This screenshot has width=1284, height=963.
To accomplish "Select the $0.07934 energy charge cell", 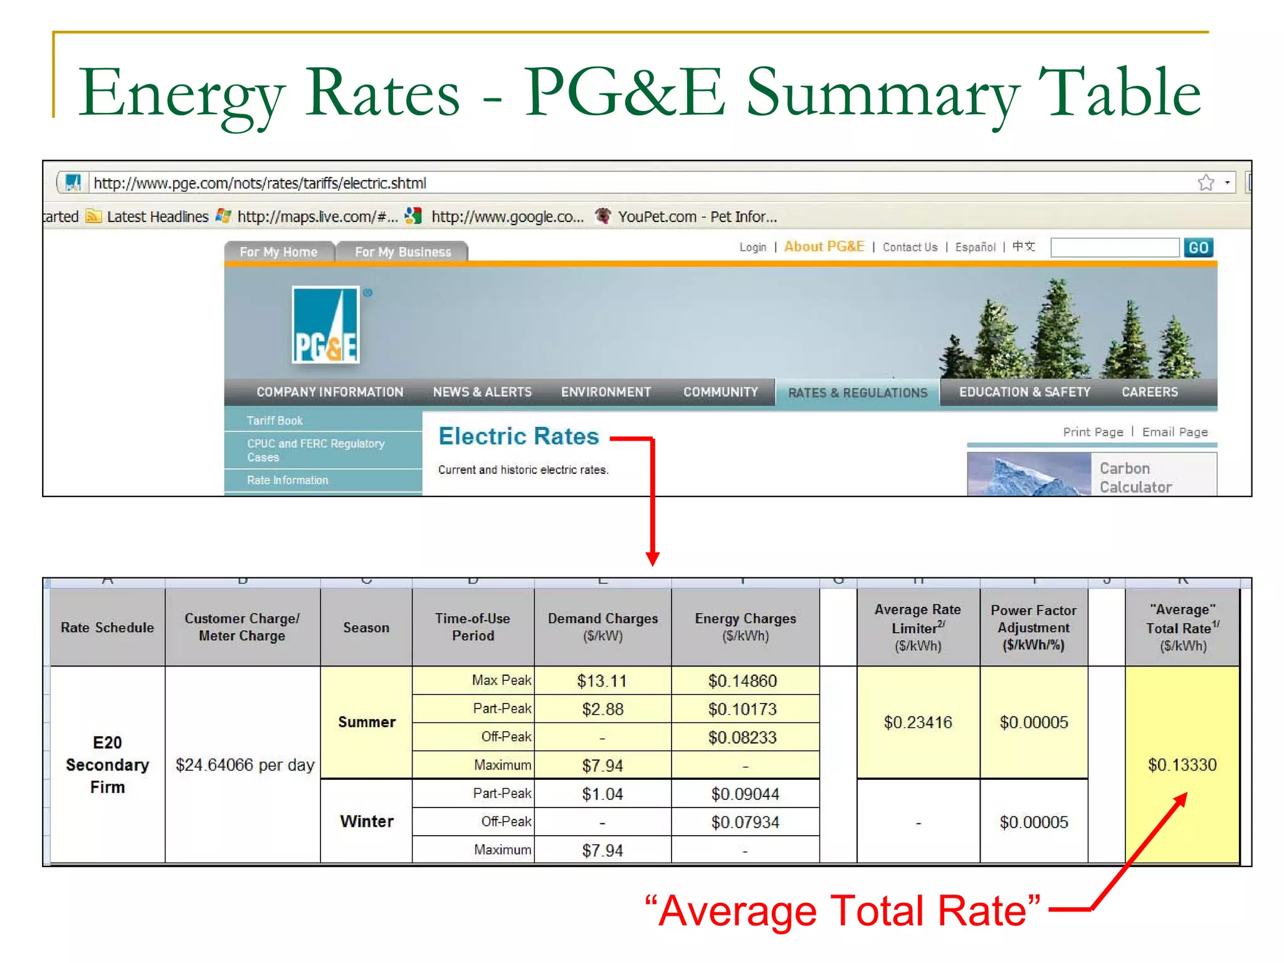I will point(745,822).
